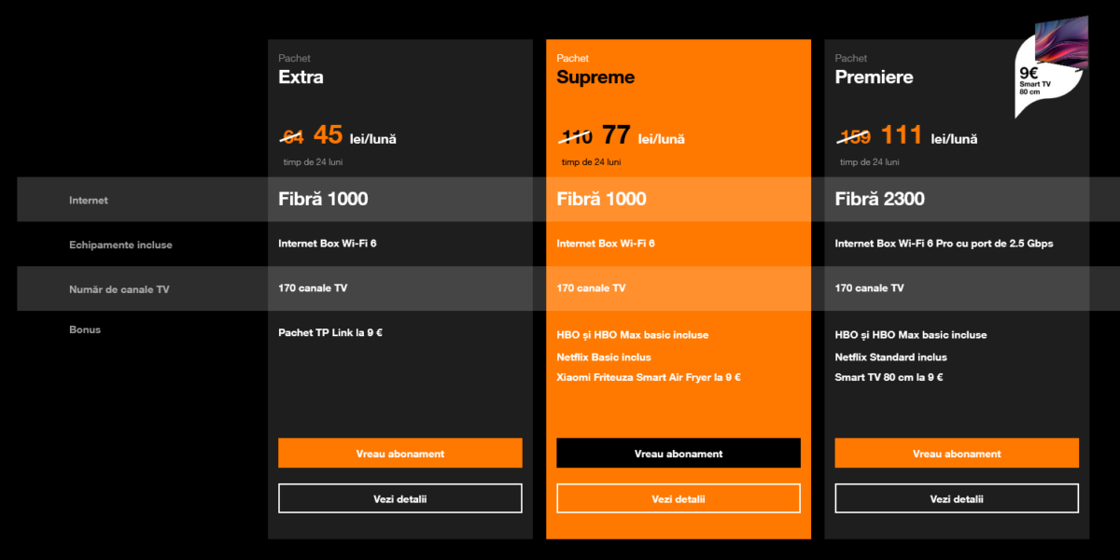Click the Internet row label
This screenshot has width=1120, height=560.
pos(88,200)
